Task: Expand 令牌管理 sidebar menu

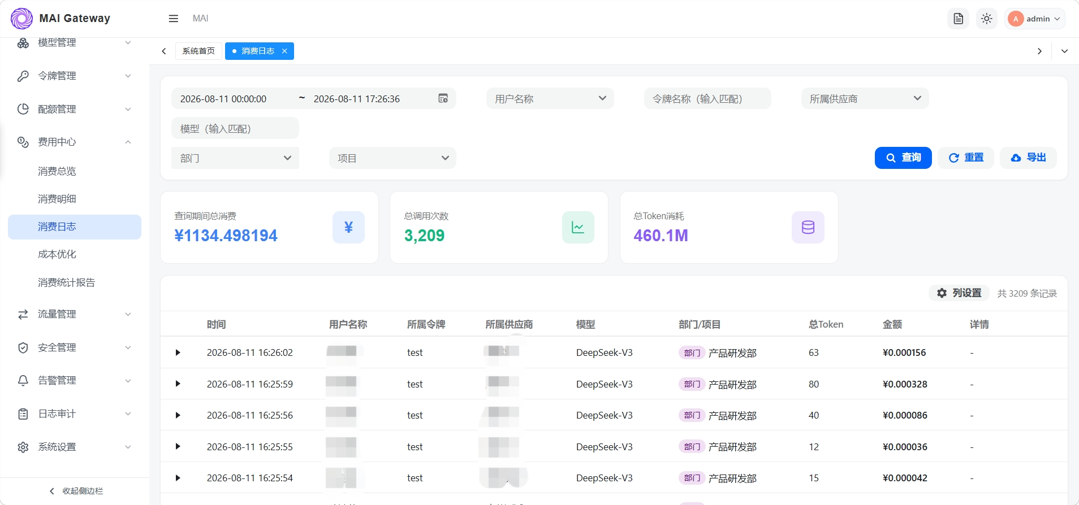Action: tap(75, 76)
